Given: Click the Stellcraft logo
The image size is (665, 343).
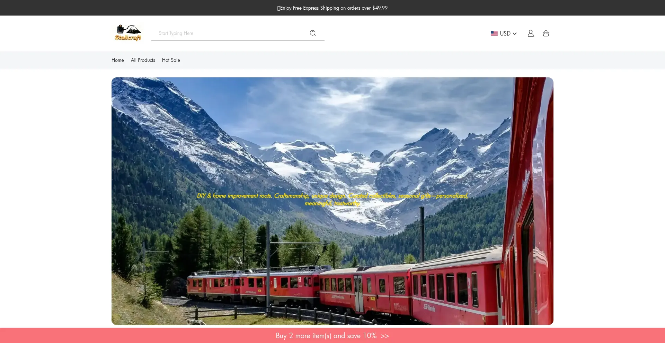Looking at the screenshot, I should coord(128,33).
